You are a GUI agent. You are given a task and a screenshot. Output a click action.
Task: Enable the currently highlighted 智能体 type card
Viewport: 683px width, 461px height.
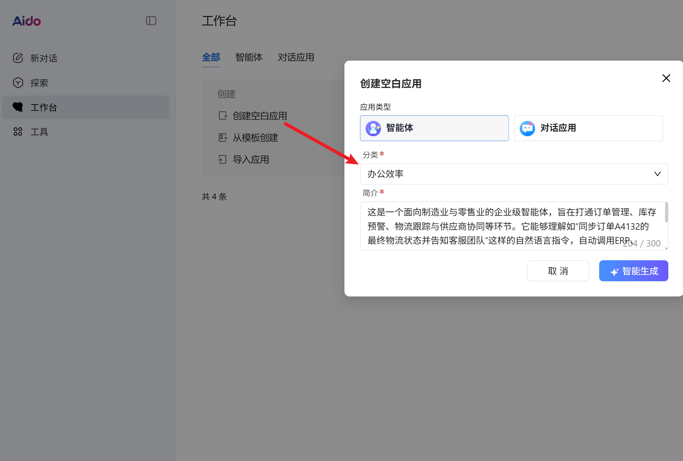click(x=434, y=128)
